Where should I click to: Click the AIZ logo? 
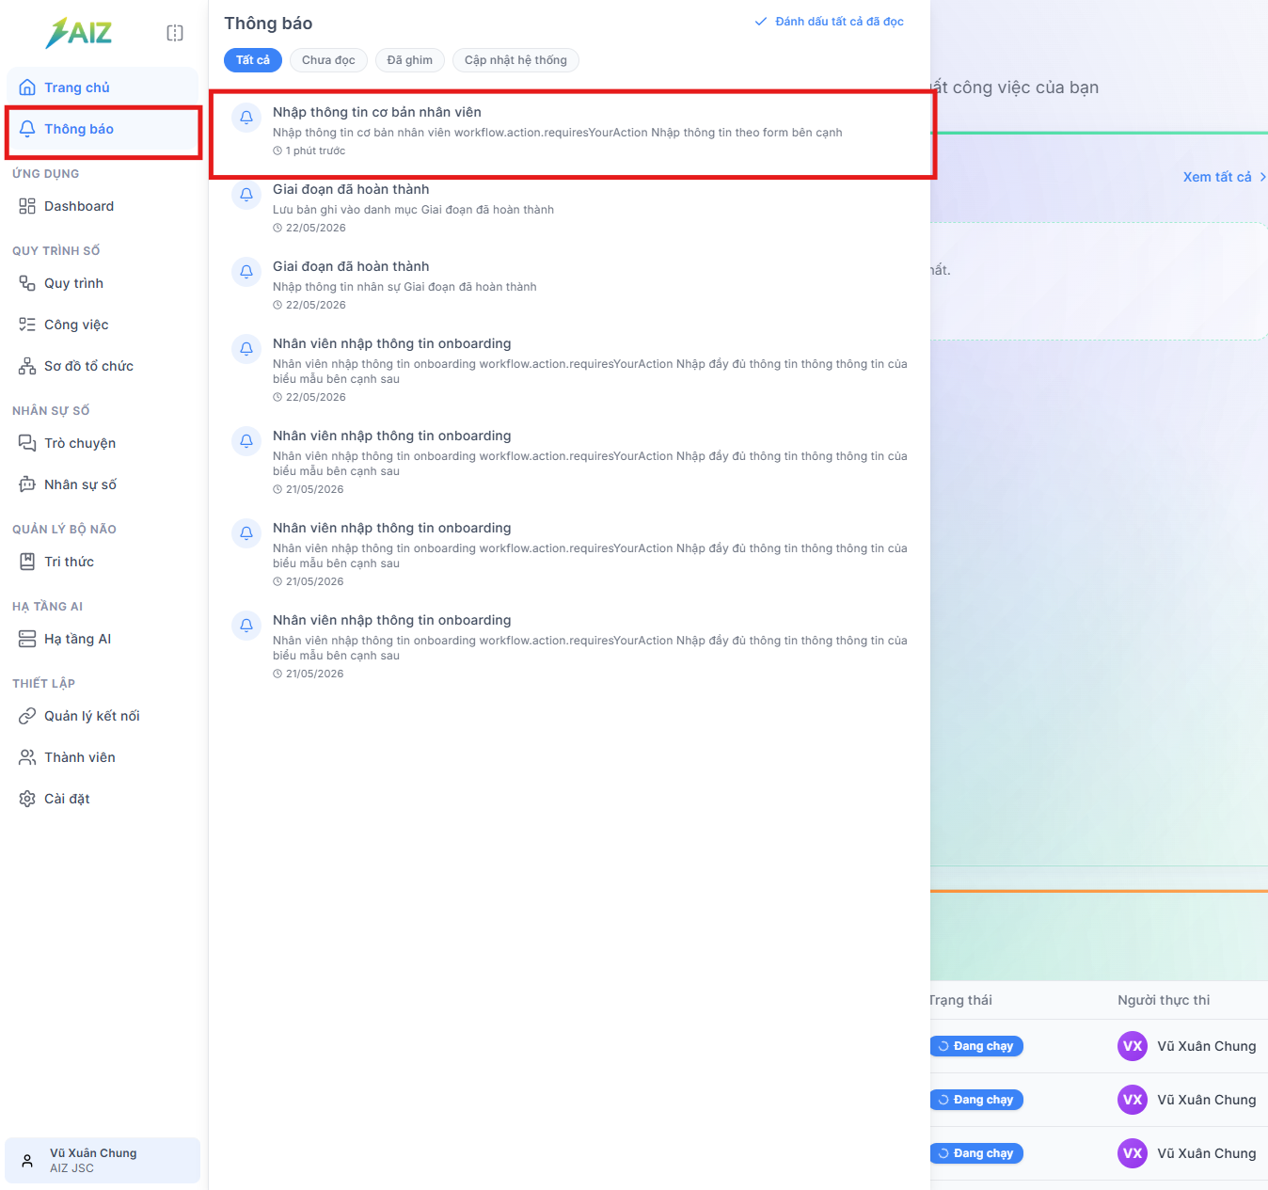[79, 33]
